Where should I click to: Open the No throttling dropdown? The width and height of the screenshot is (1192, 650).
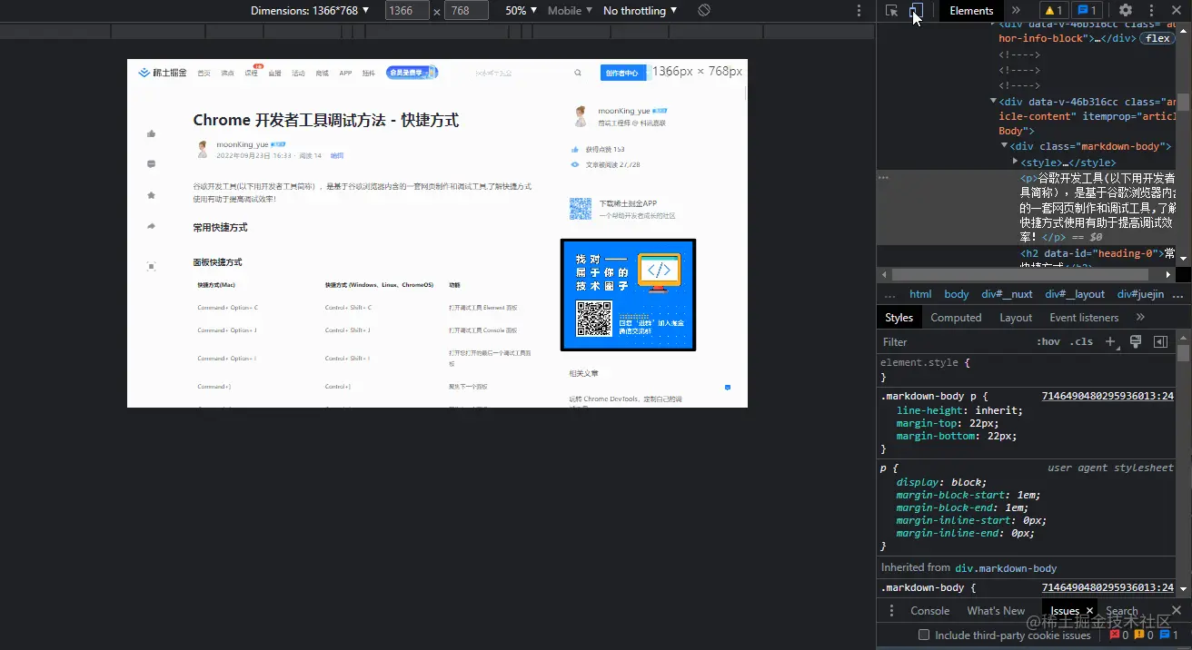(x=641, y=11)
